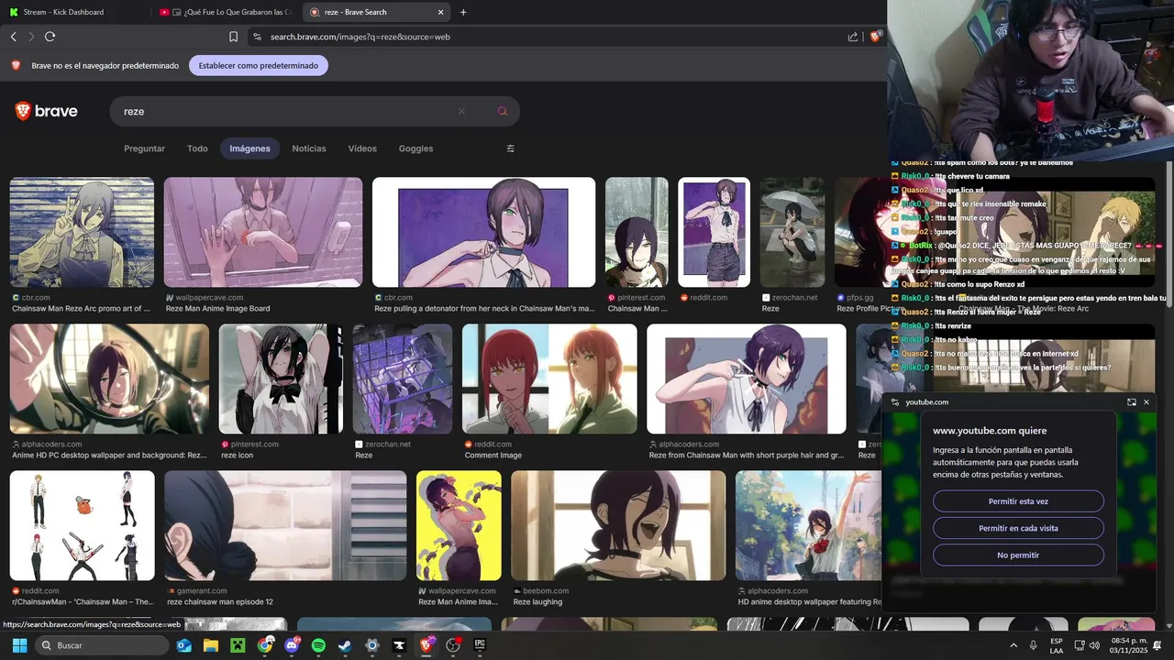Open Epic Games Launcher from taskbar
This screenshot has height=660, width=1174.
click(x=480, y=645)
